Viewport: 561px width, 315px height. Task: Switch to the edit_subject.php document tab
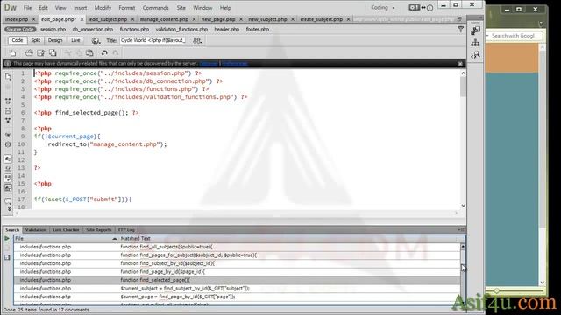[108, 19]
